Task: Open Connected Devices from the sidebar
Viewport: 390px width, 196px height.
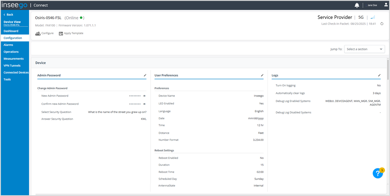Action: [x=16, y=72]
